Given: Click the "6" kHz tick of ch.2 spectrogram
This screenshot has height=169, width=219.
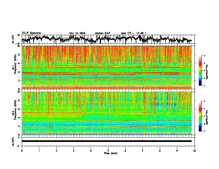Looking at the screenshot, I should (x=19, y=109).
